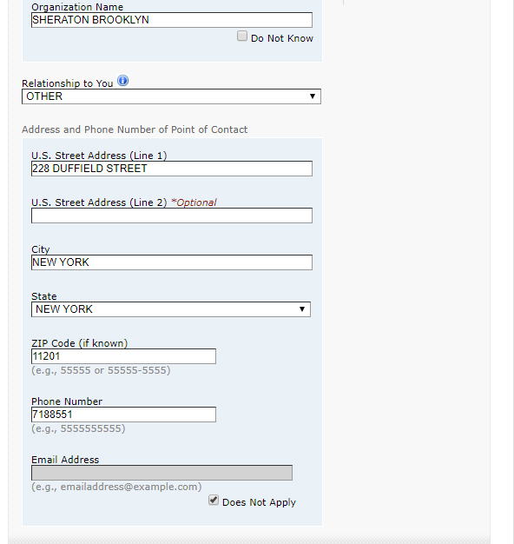Uncheck the Does Not Apply checkbox
Screen dimensions: 514x544
(x=214, y=500)
